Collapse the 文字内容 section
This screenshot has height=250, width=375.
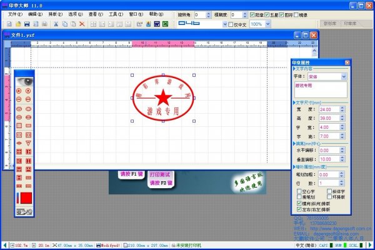294,69
